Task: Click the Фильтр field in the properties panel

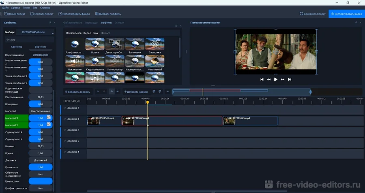Action: pyautogui.click(x=28, y=40)
